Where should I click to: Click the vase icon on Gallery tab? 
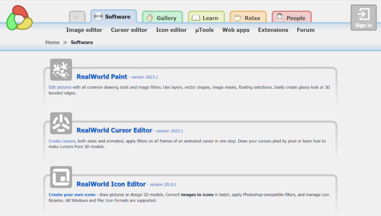[x=150, y=18]
